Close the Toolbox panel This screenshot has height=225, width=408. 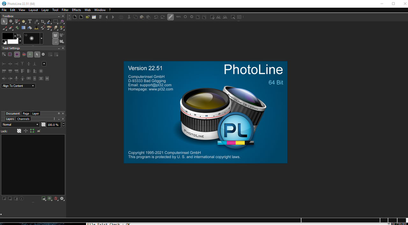pyautogui.click(x=63, y=16)
